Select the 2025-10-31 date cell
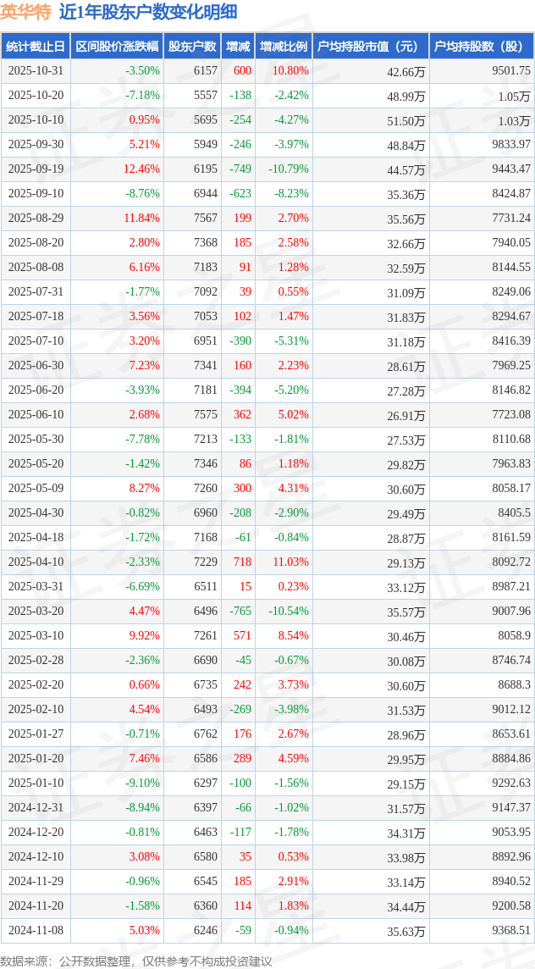This screenshot has width=535, height=969. click(36, 71)
